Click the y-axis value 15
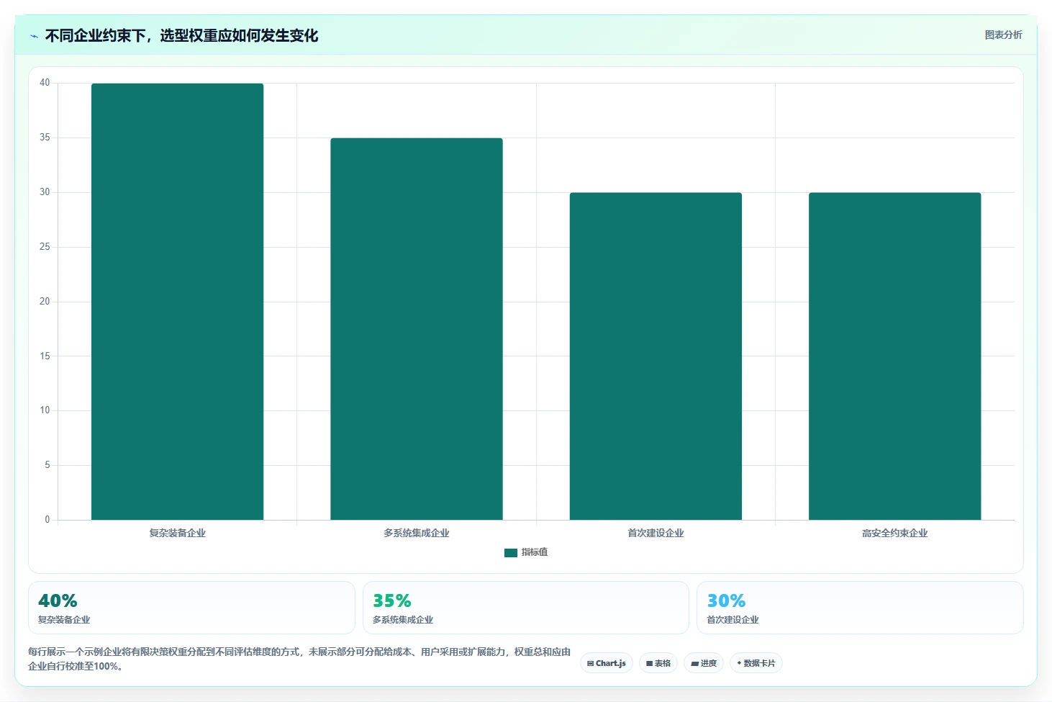The height and width of the screenshot is (702, 1052). pos(45,356)
